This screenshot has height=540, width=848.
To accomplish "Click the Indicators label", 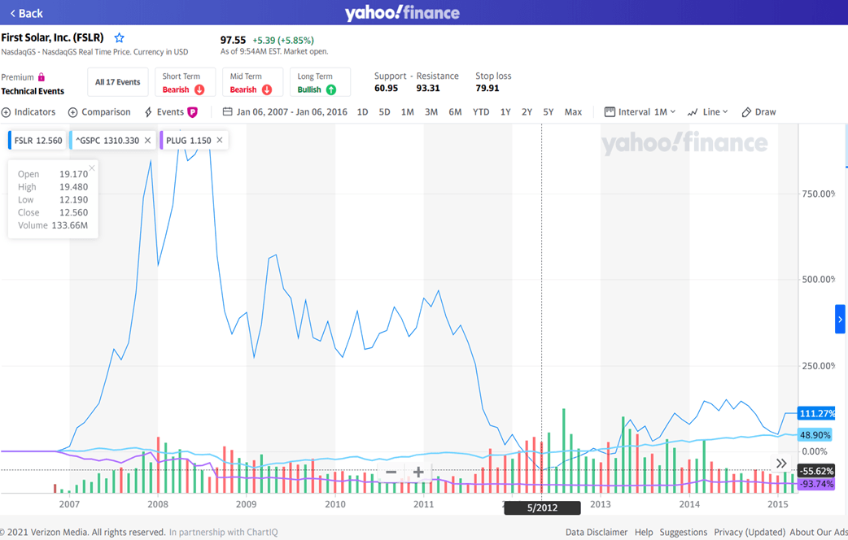I will click(x=35, y=112).
